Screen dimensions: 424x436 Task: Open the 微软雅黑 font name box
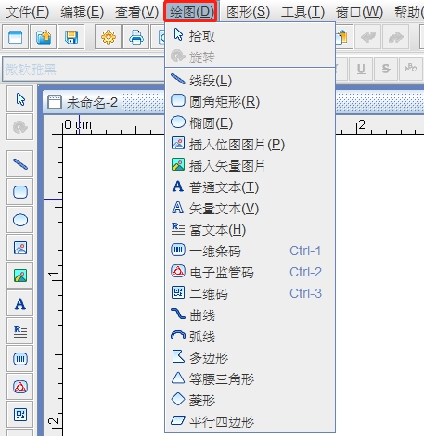click(x=84, y=69)
